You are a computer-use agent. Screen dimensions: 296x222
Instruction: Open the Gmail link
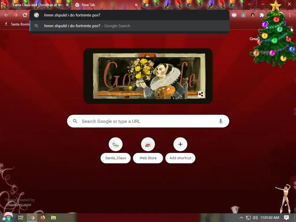pyautogui.click(x=254, y=39)
